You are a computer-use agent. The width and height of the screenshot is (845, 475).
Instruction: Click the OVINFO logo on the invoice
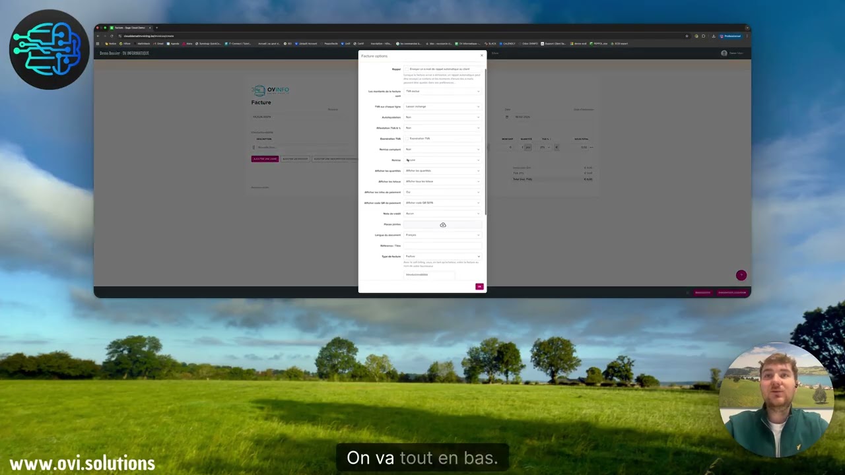pyautogui.click(x=271, y=90)
